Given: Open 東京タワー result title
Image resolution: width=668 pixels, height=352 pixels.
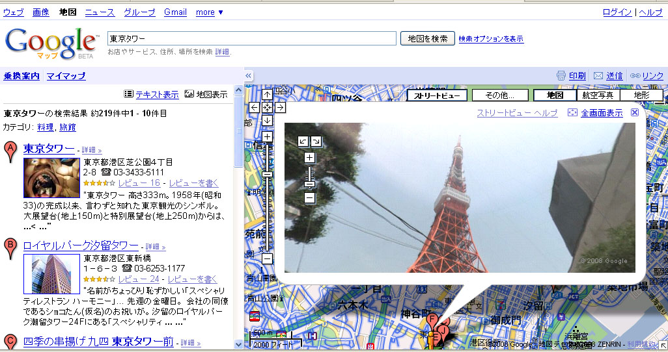Looking at the screenshot, I should [49, 149].
